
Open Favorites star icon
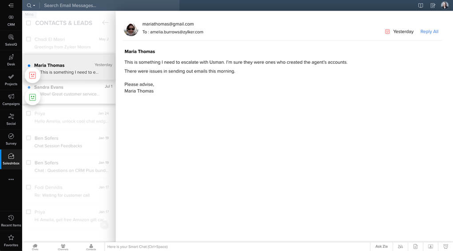(x=11, y=241)
